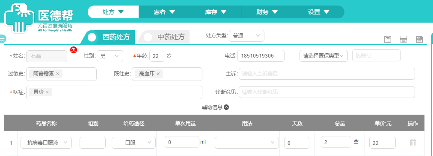Click the 单次用量 input field
Viewport: 433px width, 156px height.
[x=182, y=142]
